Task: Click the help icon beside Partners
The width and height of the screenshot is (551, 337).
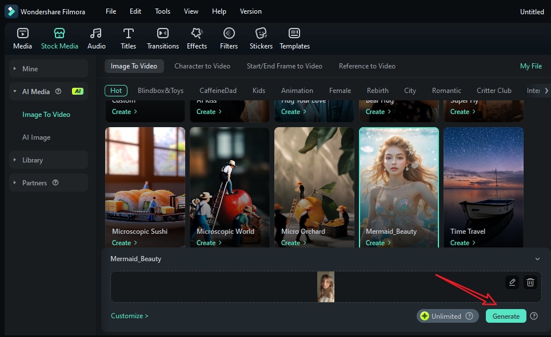Action: point(55,182)
